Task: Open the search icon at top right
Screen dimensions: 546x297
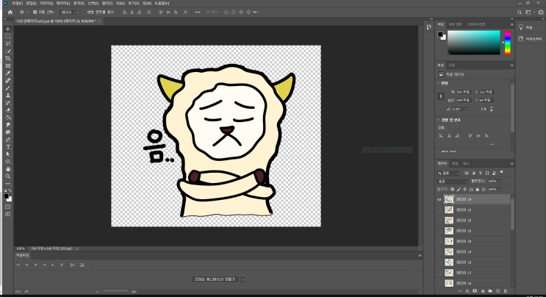Action: (x=520, y=12)
